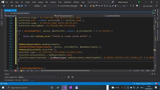
Task: Click the Save file toolbar icon
Action: coord(19,6)
